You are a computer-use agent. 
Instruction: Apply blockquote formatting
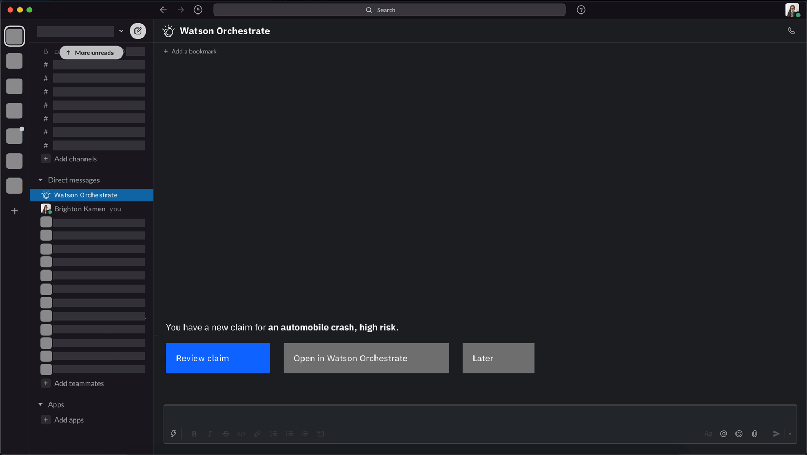click(x=305, y=433)
